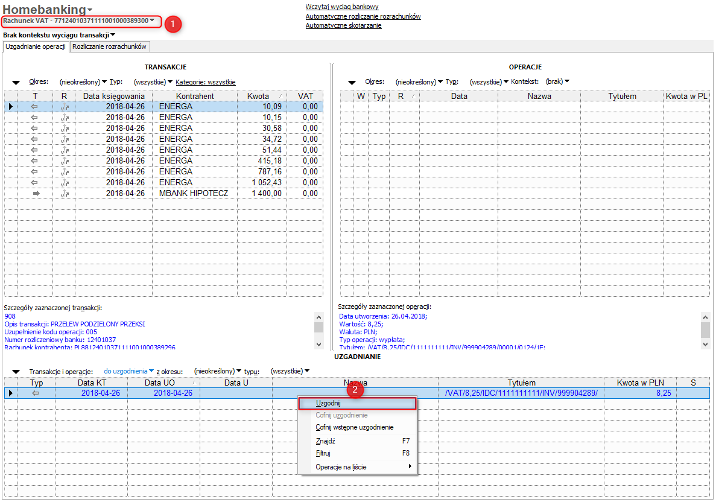Choose Uzgodnij from the context menu
The image size is (716, 502).
[328, 403]
